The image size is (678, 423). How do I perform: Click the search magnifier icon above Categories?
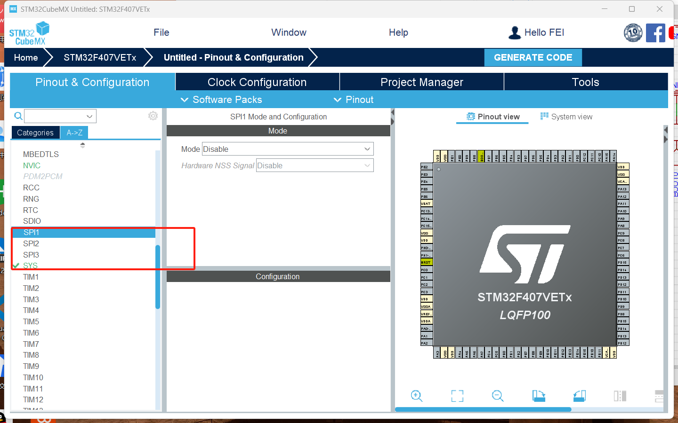coord(18,116)
